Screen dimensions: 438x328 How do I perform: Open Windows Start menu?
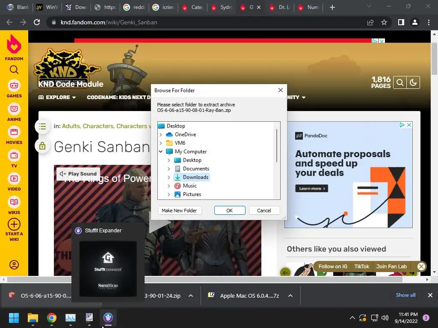(x=14, y=318)
